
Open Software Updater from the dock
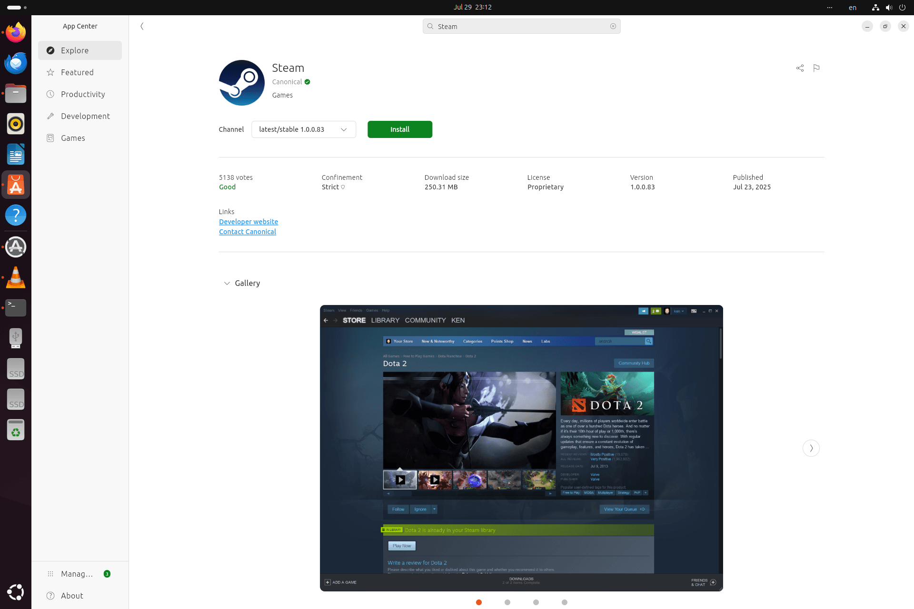tap(16, 247)
